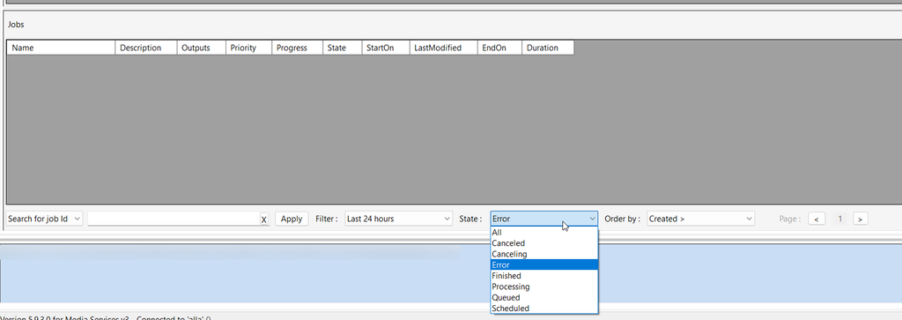Sort by Description column header

pyautogui.click(x=146, y=48)
